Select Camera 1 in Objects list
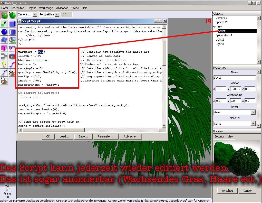 [221, 18]
